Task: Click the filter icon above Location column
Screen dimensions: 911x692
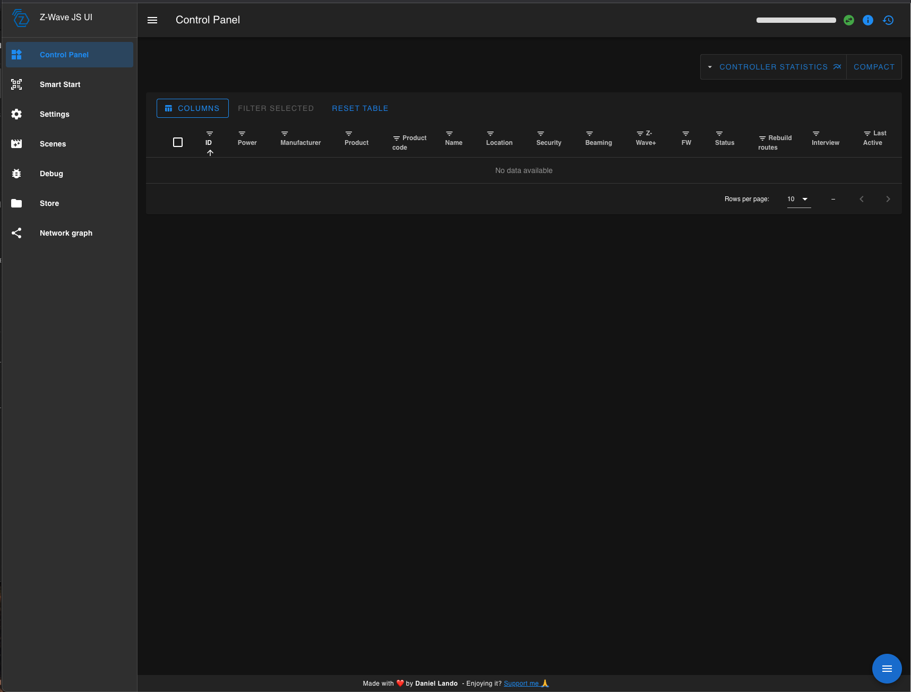Action: tap(491, 134)
